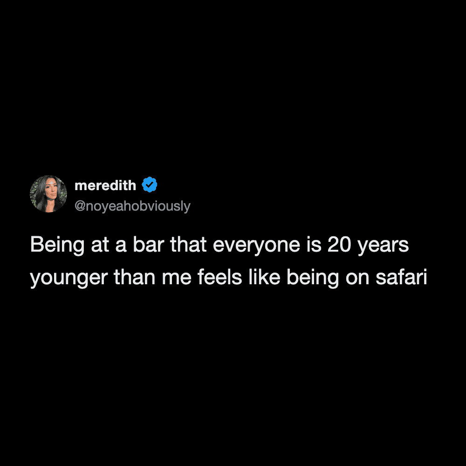Open the @noyeahobviously handle link
The image size is (466, 466).
point(132,206)
